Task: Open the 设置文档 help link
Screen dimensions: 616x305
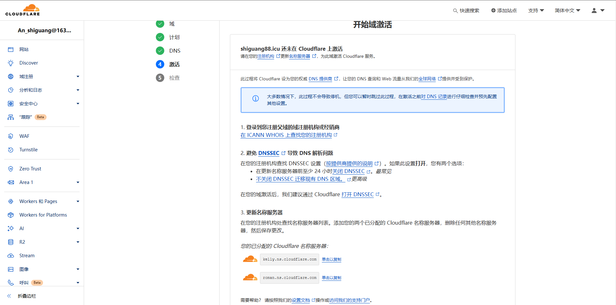Action: click(301, 300)
